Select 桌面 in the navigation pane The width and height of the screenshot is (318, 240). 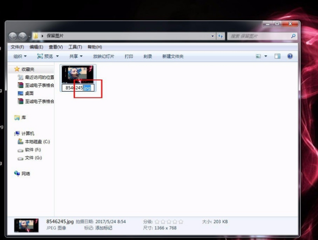pos(29,93)
